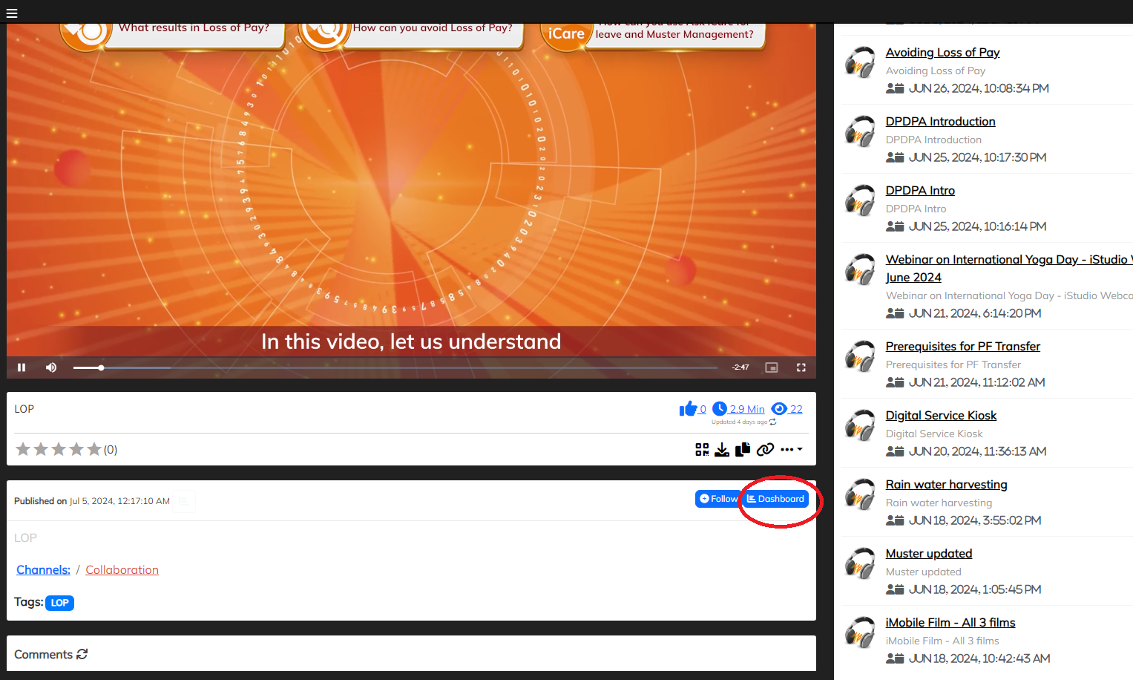Open the DPDPA Intro video
Viewport: 1133px width, 680px height.
pyautogui.click(x=920, y=190)
